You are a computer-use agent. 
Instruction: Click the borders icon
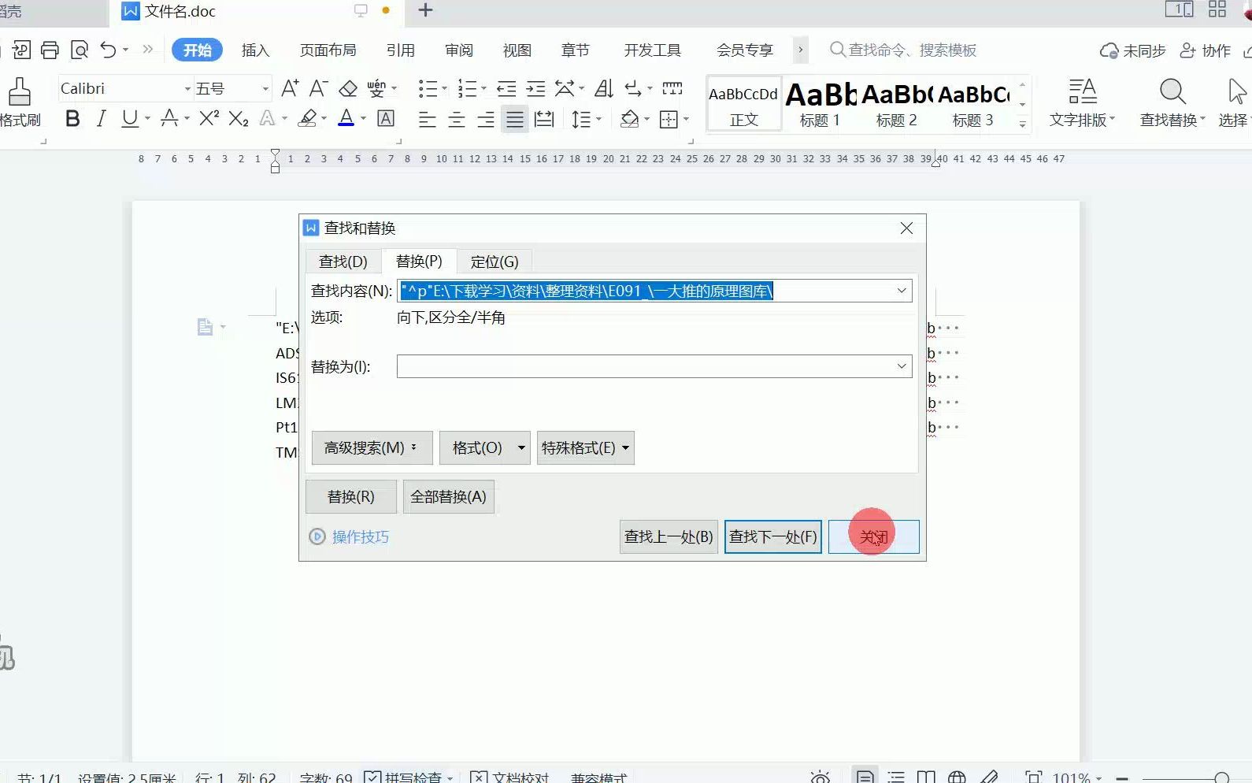tap(669, 120)
